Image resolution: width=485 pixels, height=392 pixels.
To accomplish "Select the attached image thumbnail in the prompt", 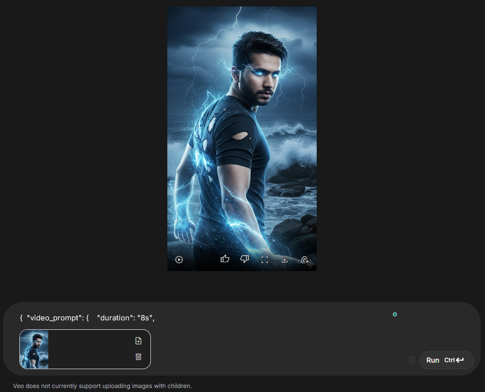I will (34, 349).
